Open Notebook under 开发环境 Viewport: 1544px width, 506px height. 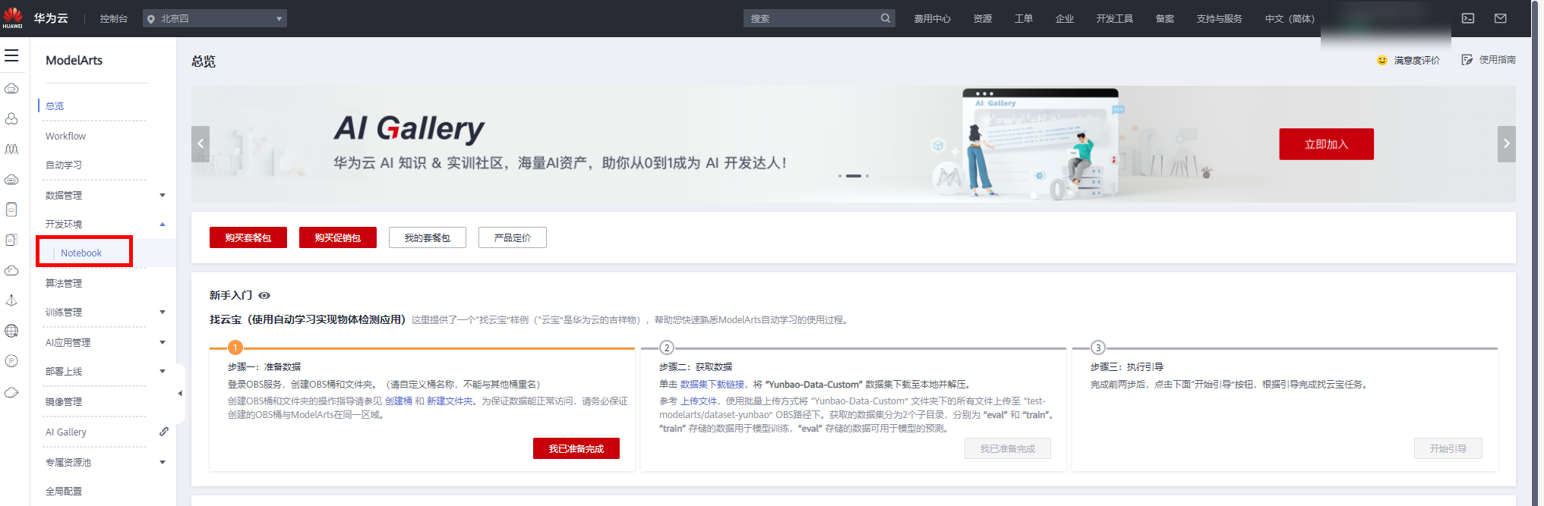(x=81, y=253)
